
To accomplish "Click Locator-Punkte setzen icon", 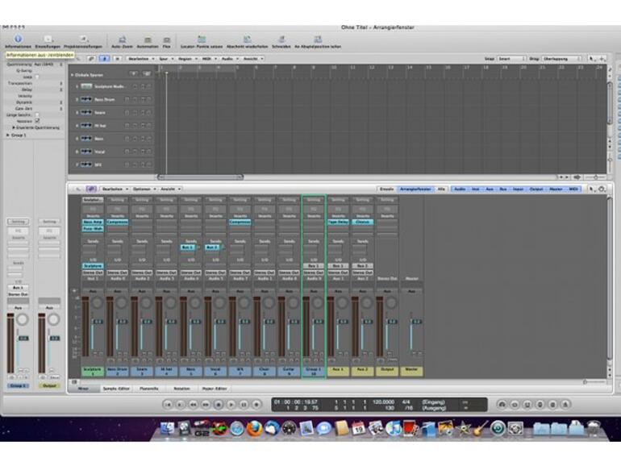I will tap(202, 39).
